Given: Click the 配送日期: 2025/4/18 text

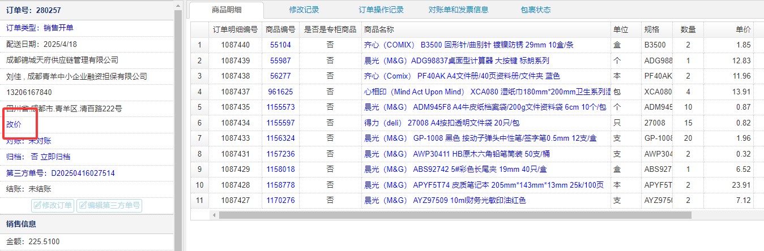Looking at the screenshot, I should click(41, 44).
